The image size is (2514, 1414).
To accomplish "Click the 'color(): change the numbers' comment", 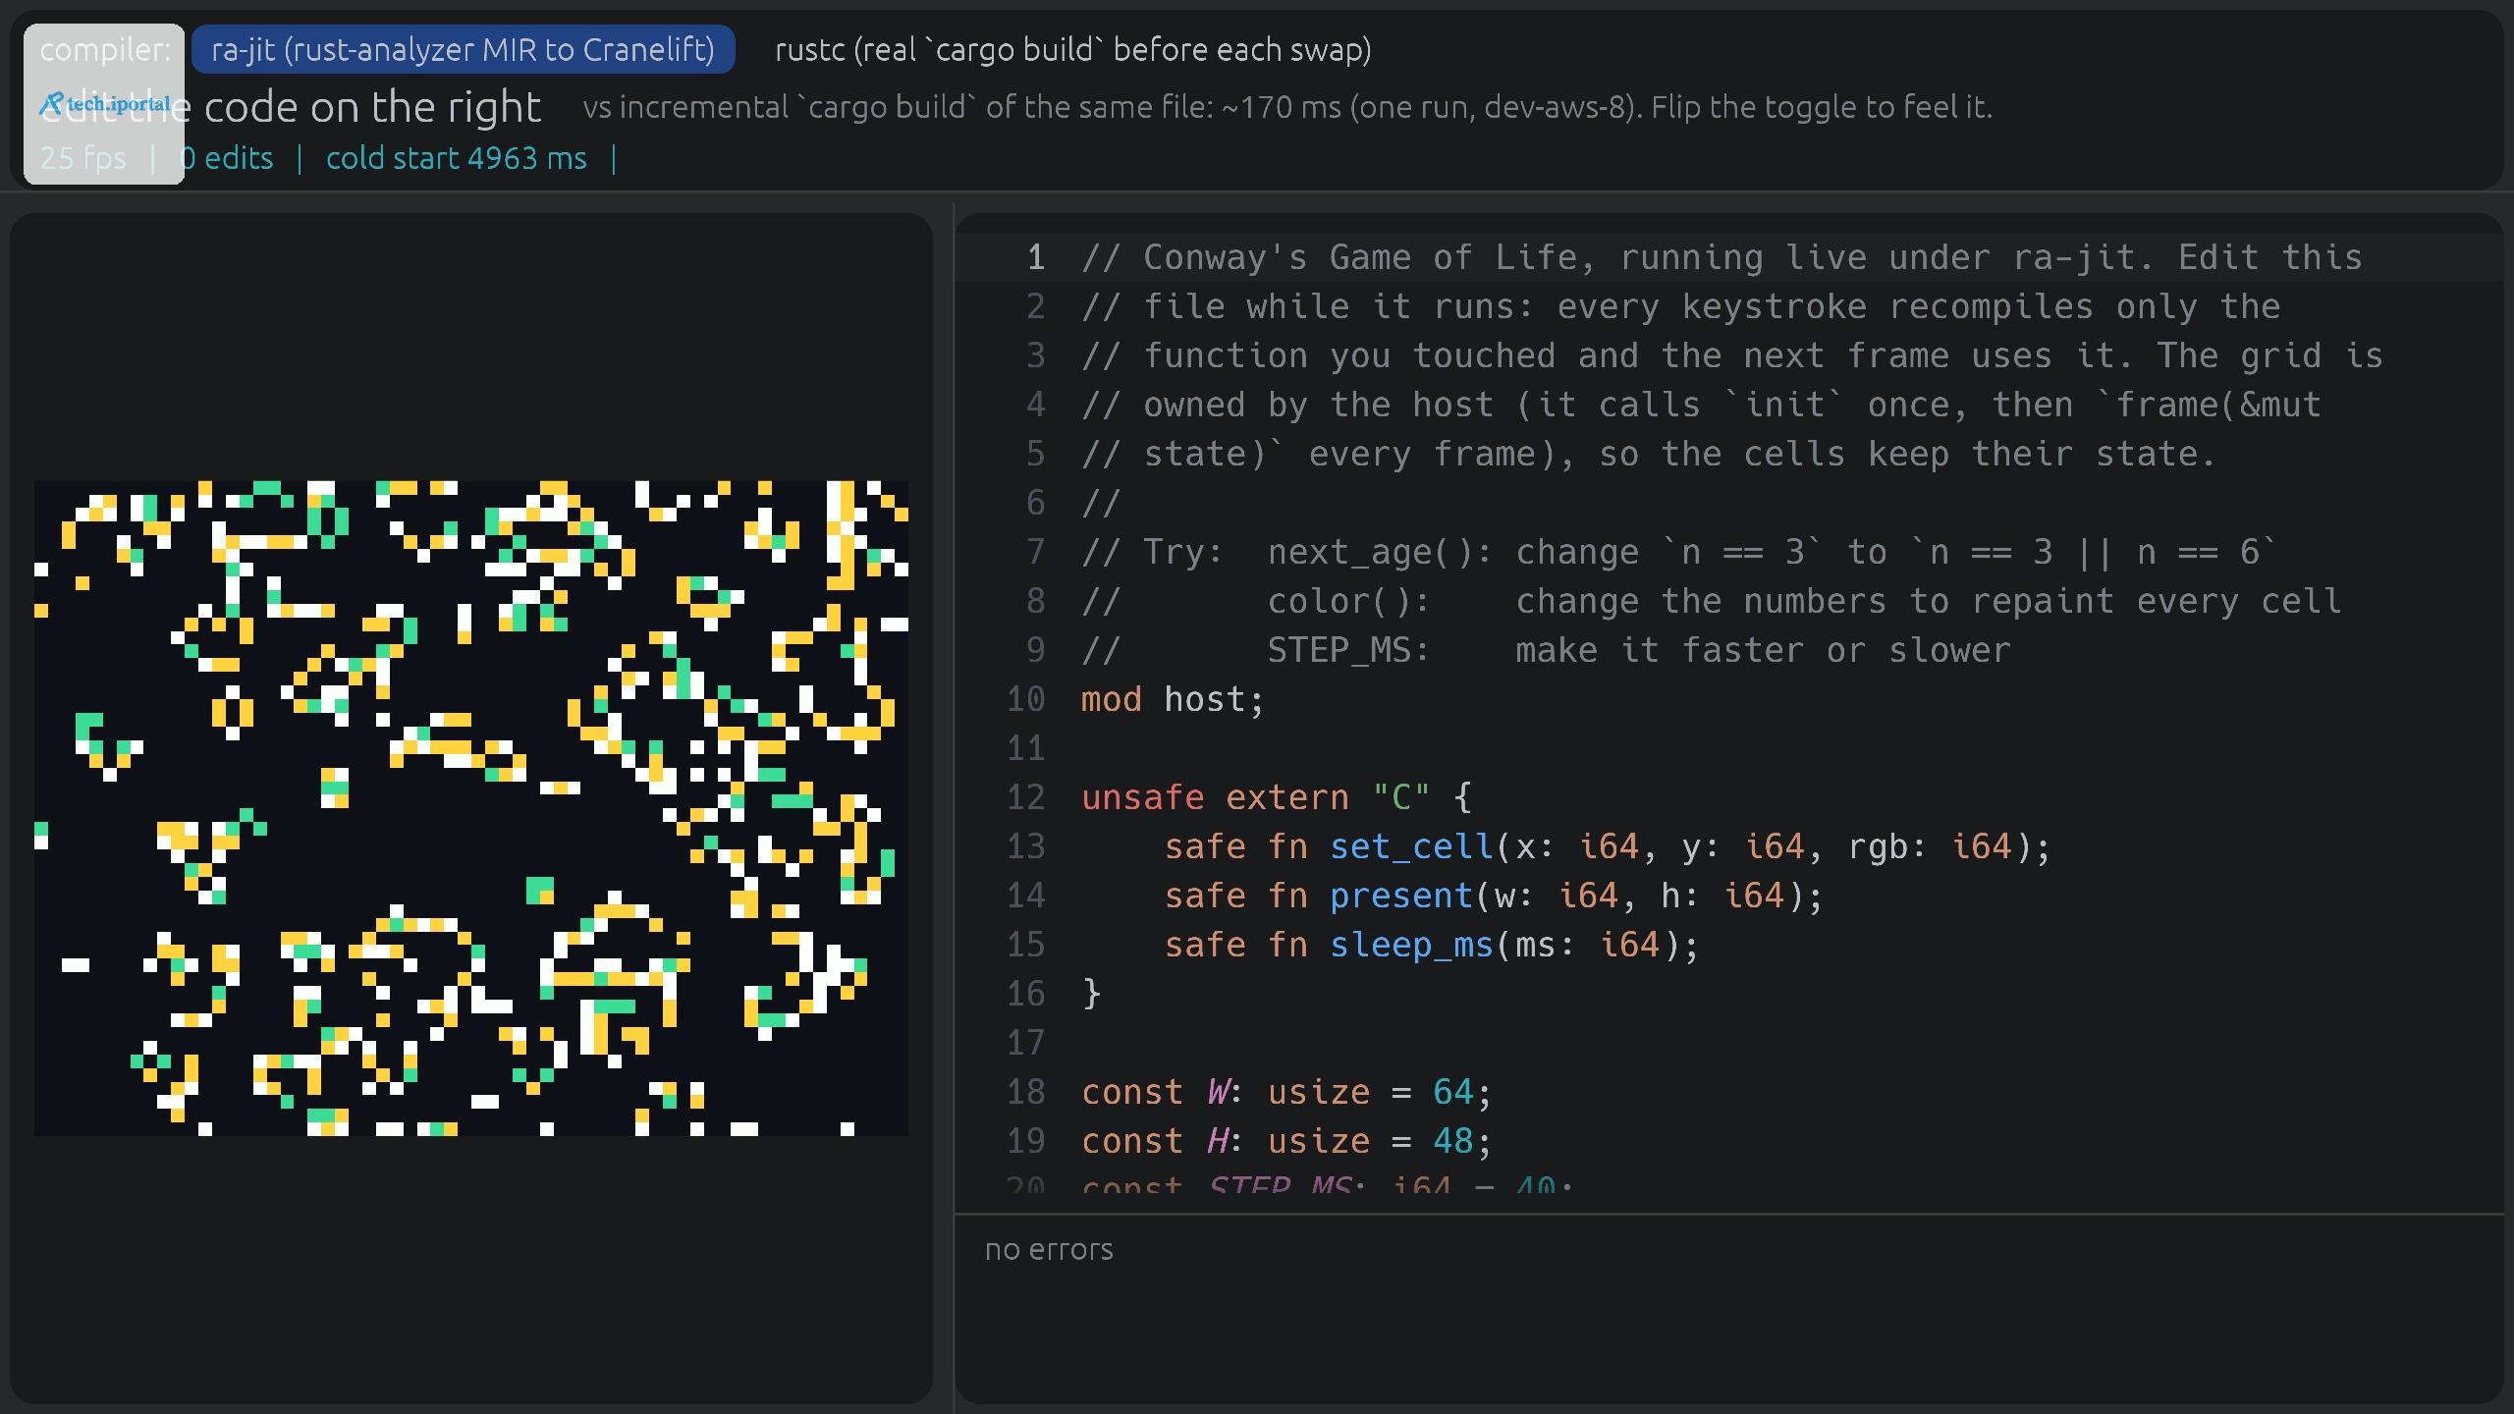I will [x=1711, y=601].
